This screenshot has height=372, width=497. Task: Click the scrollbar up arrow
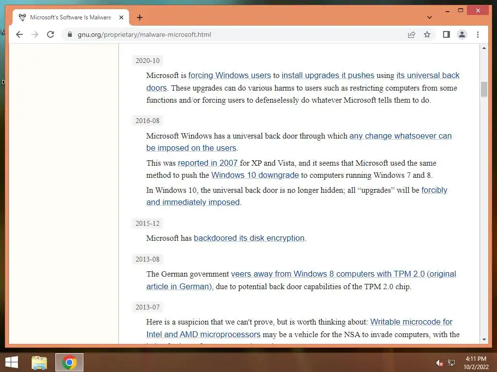(484, 48)
